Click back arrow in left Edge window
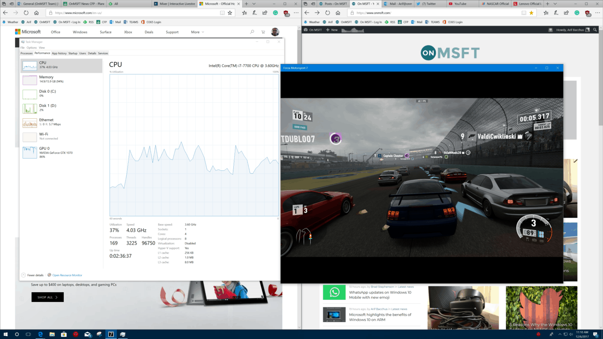Screen dimensions: 603x339 point(5,13)
